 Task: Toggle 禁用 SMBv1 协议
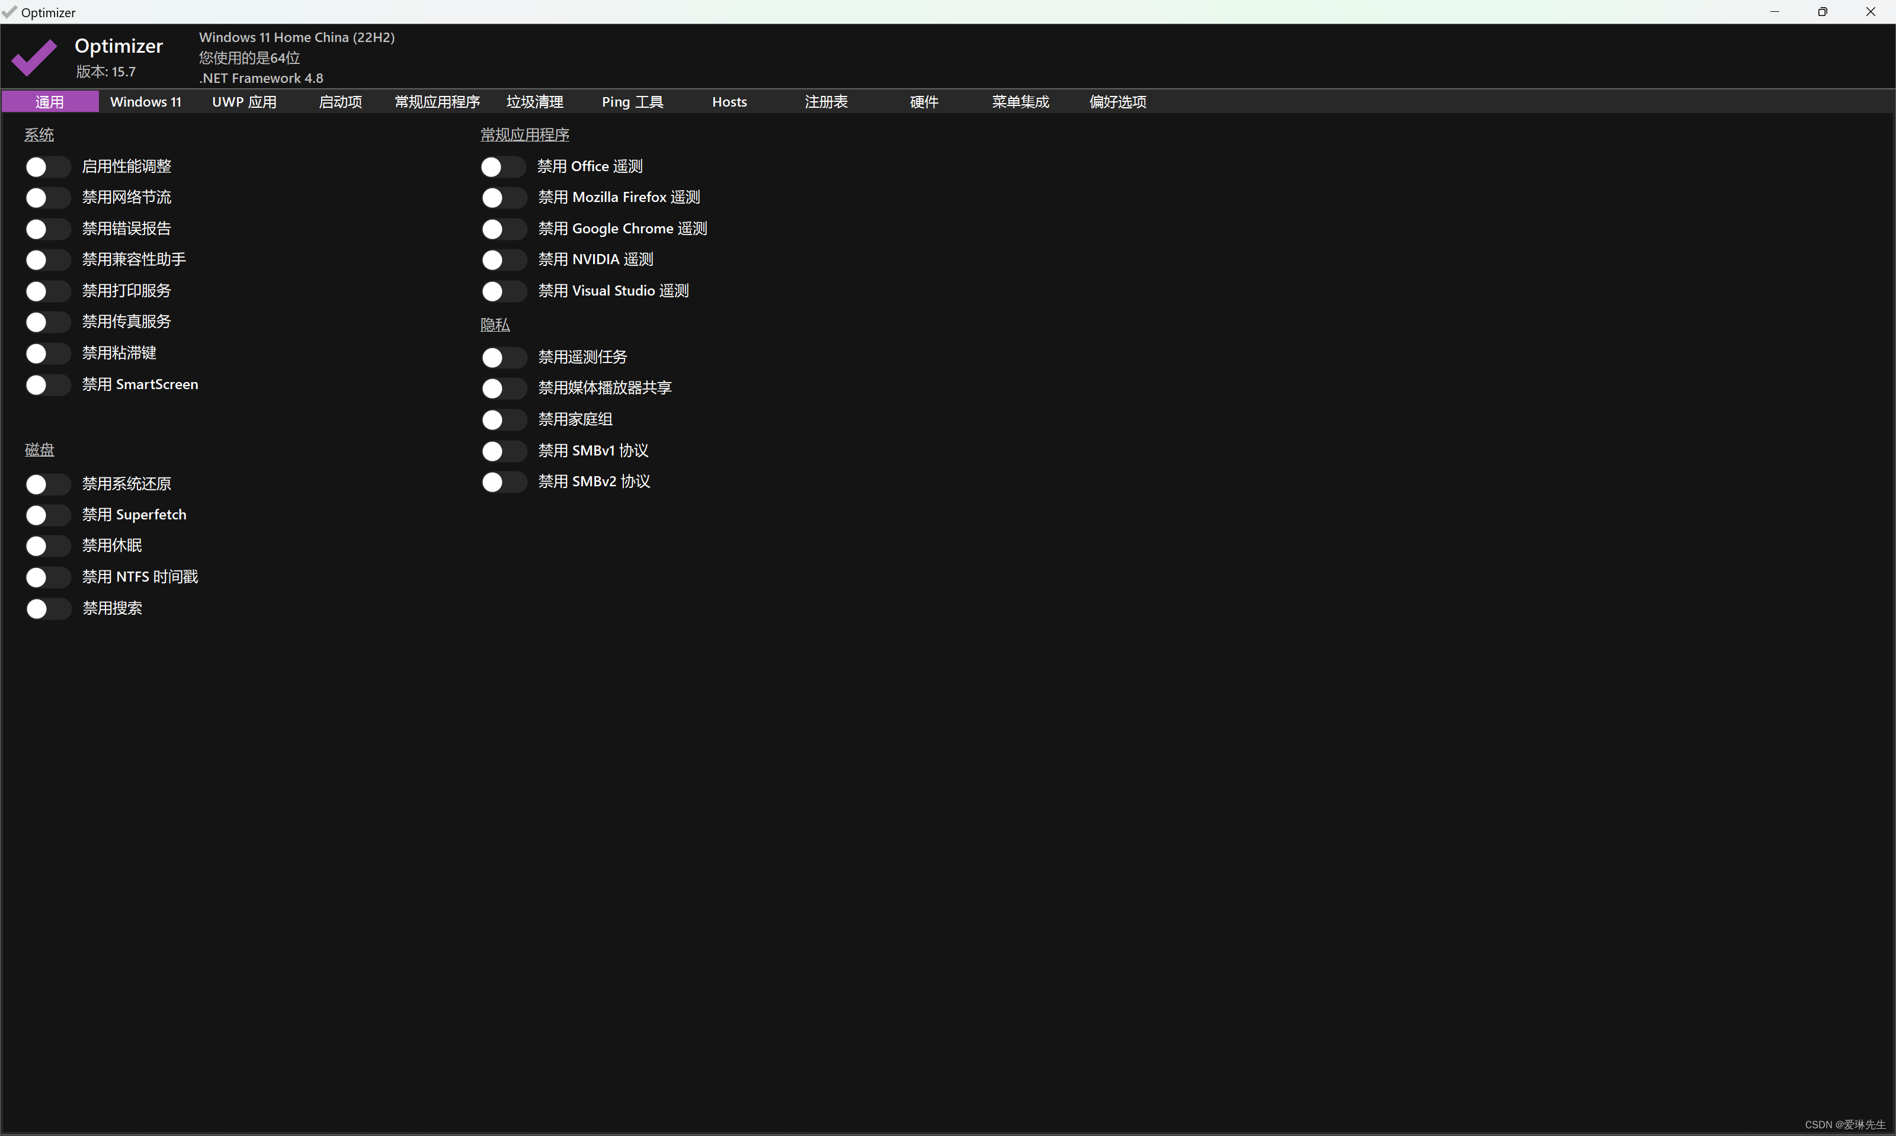point(502,451)
